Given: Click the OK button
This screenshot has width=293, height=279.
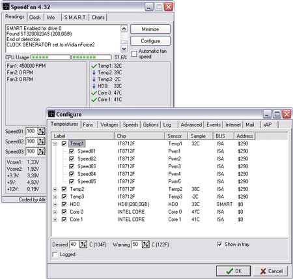Looking at the screenshot, I should (233, 271).
